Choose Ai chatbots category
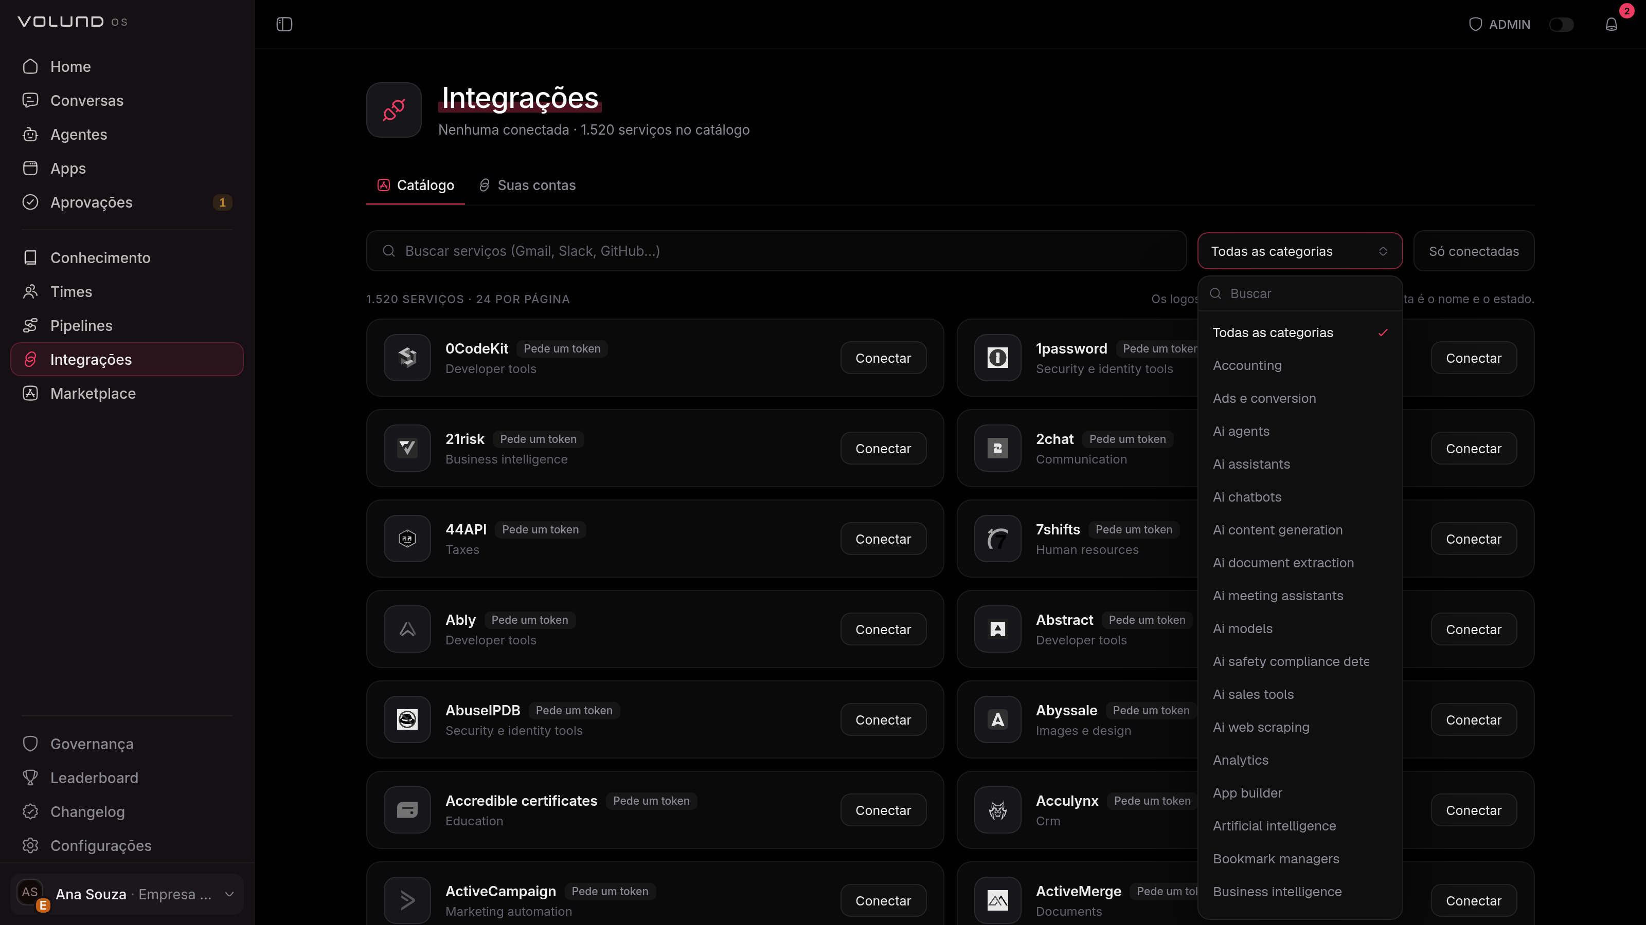Screen dimensions: 1646x925 pyautogui.click(x=1300, y=496)
